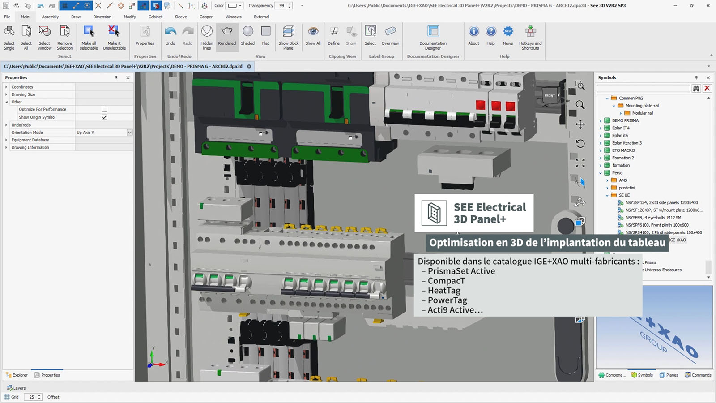The image size is (716, 403).
Task: Open the Overview label tool
Action: coord(390,36)
